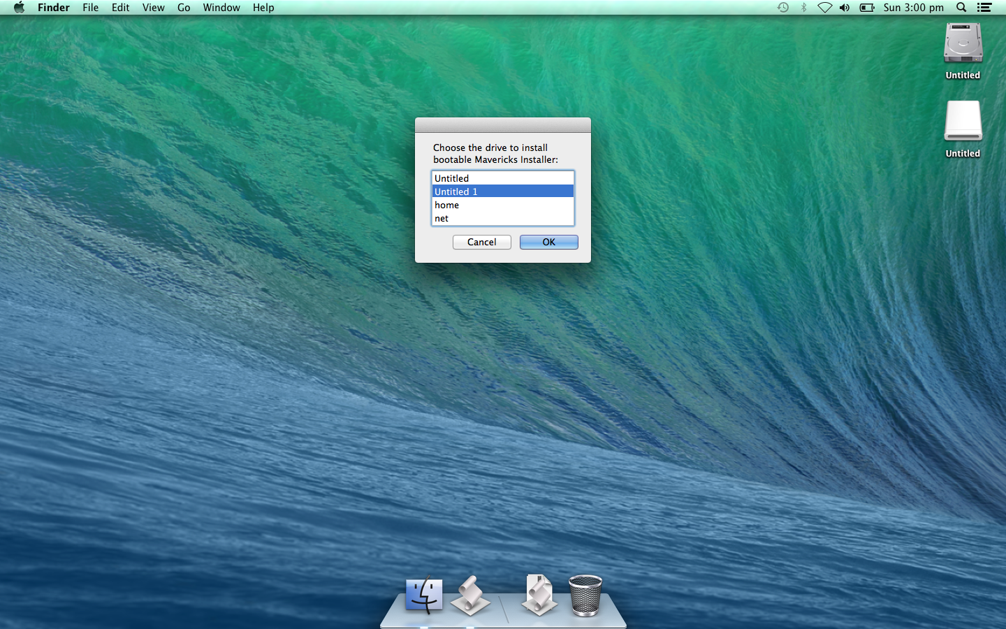Viewport: 1006px width, 629px height.
Task: Open the Finder application menu
Action: (x=54, y=8)
